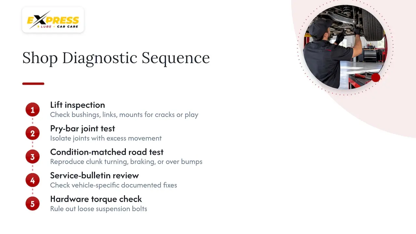Click 'Check vehicle-specific documented fixes' text

113,185
